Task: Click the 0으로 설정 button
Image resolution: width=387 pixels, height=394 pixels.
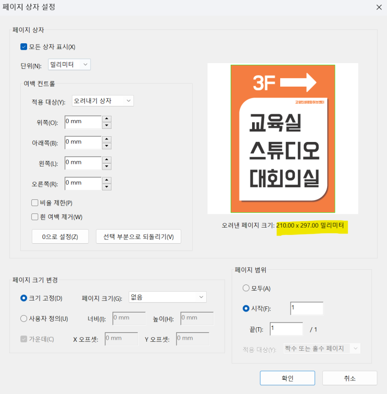Action: tap(60, 236)
